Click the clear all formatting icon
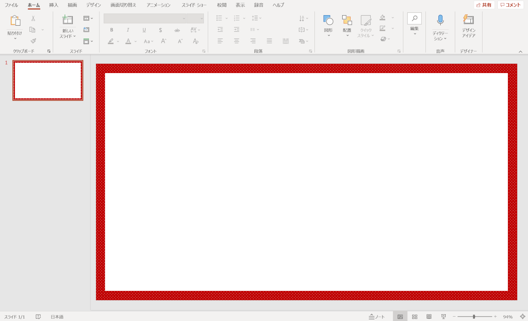 (195, 41)
